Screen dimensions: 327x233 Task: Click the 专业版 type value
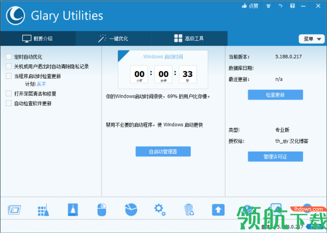(282, 130)
